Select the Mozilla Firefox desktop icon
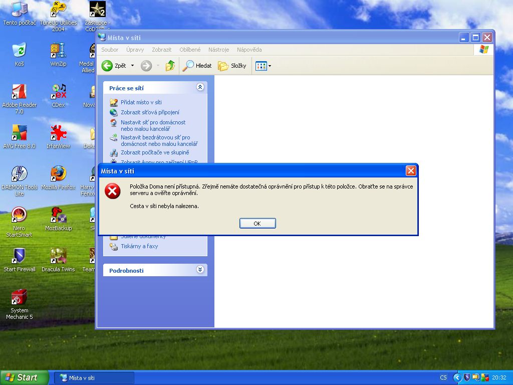The width and height of the screenshot is (513, 385). (x=59, y=174)
